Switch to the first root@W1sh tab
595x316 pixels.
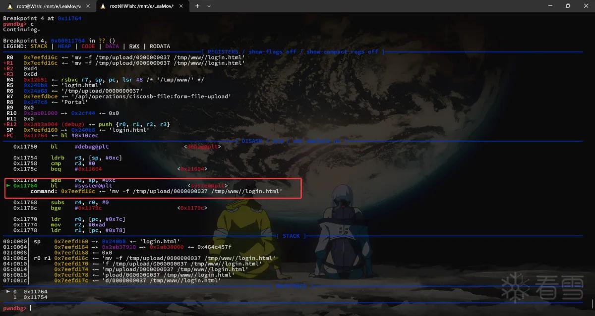tap(49, 6)
